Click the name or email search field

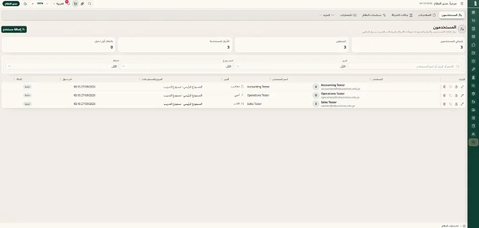click(405, 66)
